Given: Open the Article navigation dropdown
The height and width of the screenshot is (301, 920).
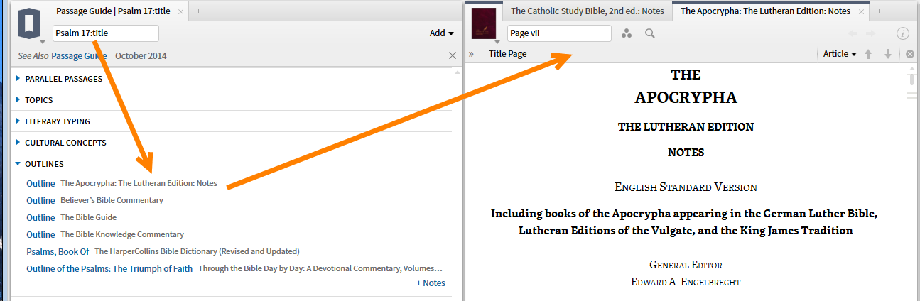Looking at the screenshot, I should coord(839,54).
